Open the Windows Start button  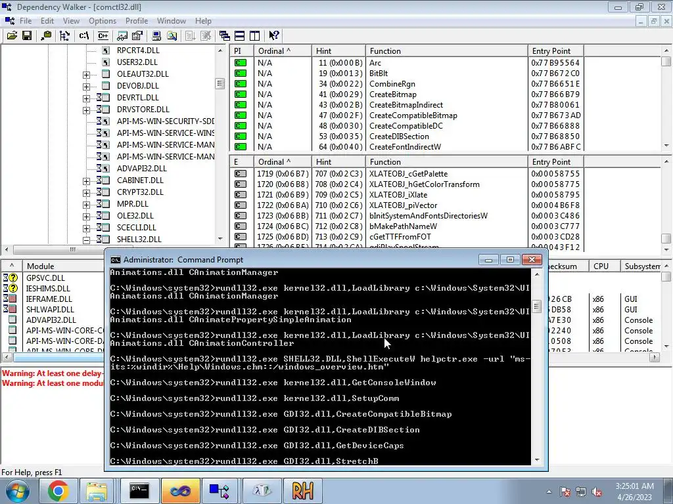(x=17, y=491)
